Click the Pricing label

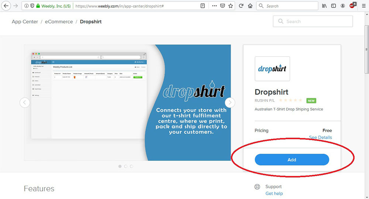262,131
